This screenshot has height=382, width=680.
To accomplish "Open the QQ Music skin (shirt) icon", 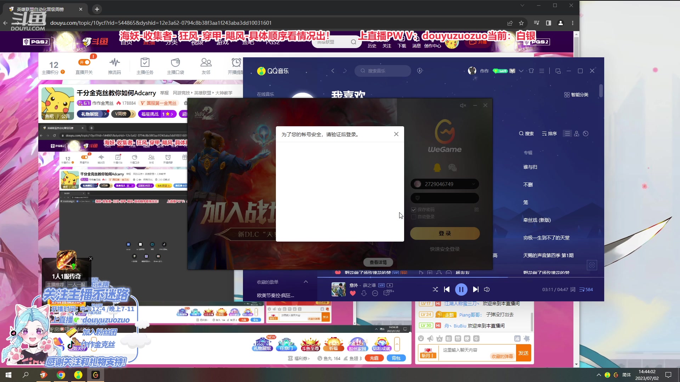I will (531, 71).
